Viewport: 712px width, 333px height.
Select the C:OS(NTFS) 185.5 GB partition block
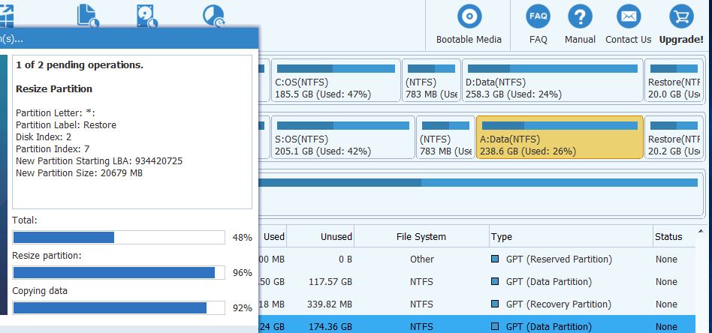(336, 79)
